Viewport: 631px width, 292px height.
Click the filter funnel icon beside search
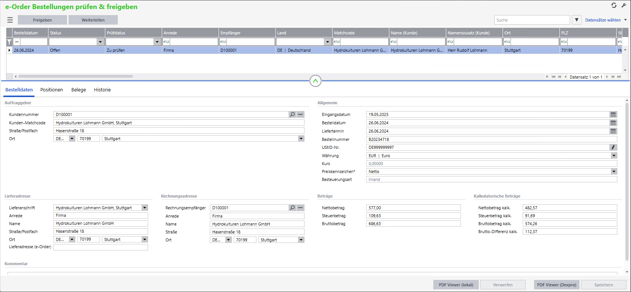pyautogui.click(x=576, y=20)
